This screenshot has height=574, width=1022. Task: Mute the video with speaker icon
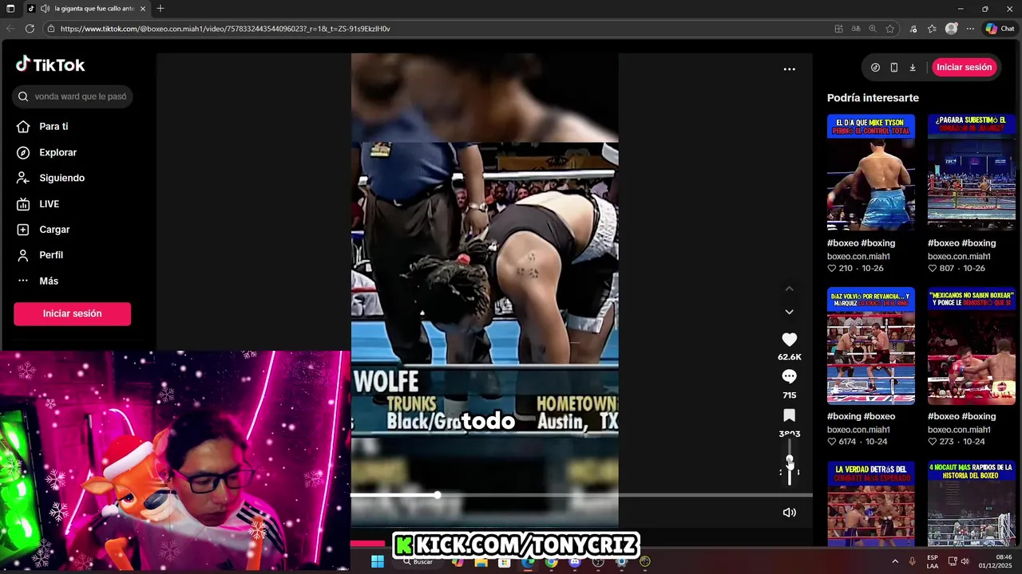(x=789, y=513)
